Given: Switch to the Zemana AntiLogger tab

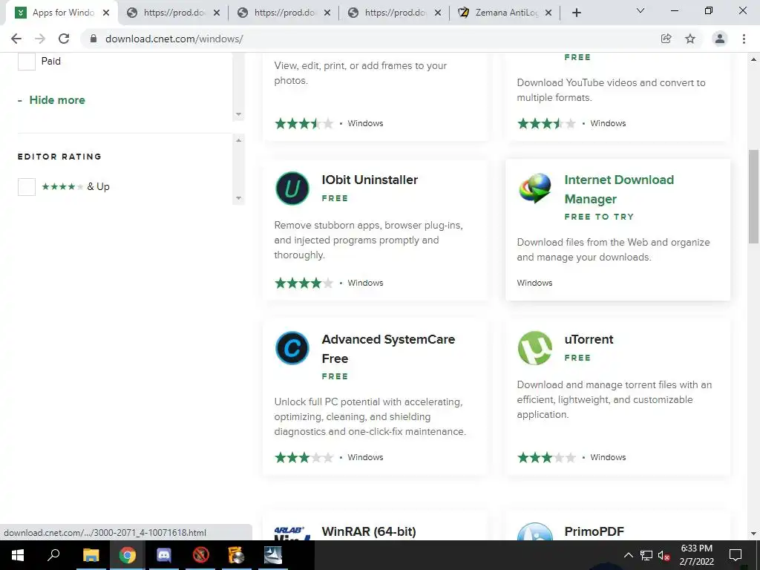Looking at the screenshot, I should 506,13.
